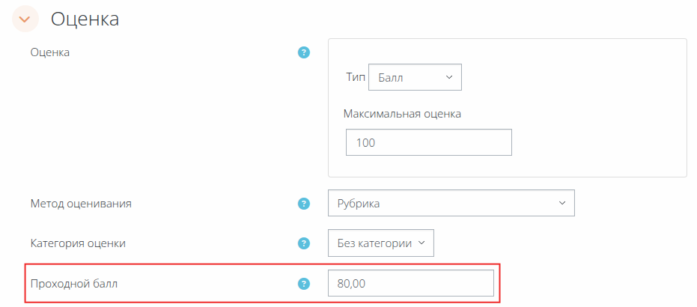697x307 pixels.
Task: Click the Проходной балл field with 80,00
Action: (410, 284)
